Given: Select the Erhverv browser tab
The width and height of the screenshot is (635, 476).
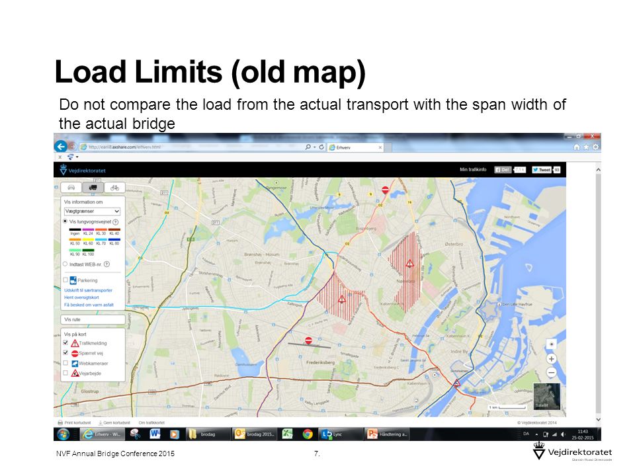Looking at the screenshot, I should [355, 147].
